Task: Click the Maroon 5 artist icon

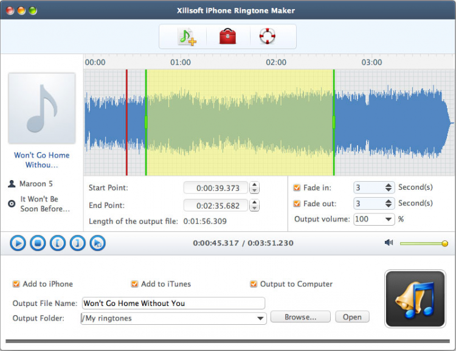Action: point(12,184)
